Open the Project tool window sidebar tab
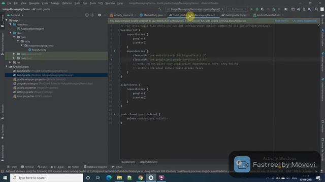 tap(3, 21)
